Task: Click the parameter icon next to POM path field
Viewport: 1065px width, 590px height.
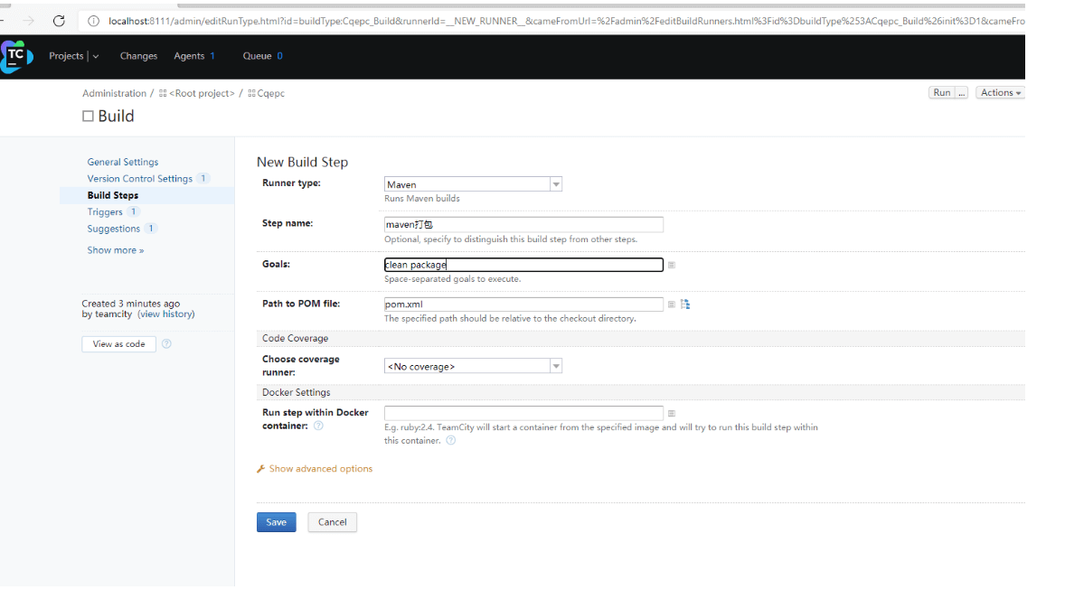Action: click(x=672, y=304)
